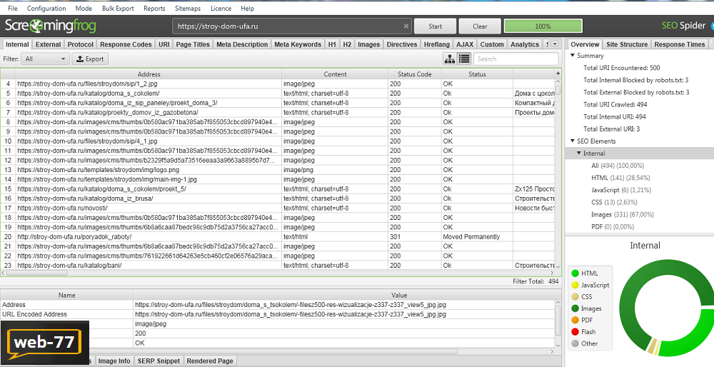Open the Licence menu
Screen dimensions: 714x367
point(221,8)
